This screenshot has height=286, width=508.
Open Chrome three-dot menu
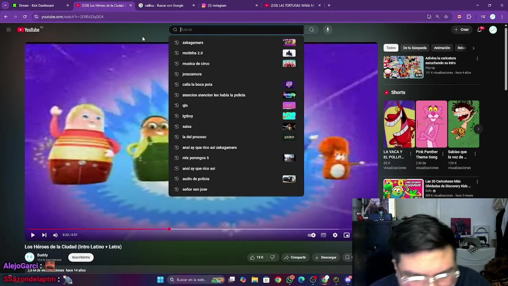502,17
